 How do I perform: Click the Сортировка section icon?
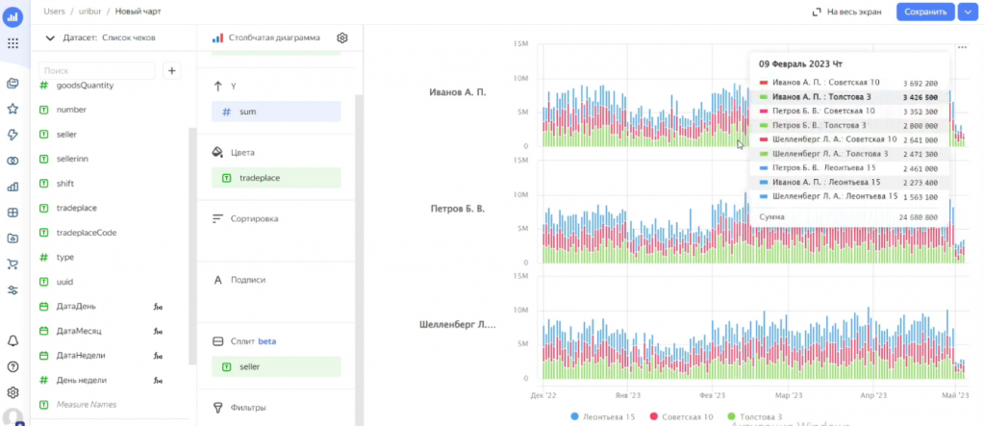click(217, 219)
